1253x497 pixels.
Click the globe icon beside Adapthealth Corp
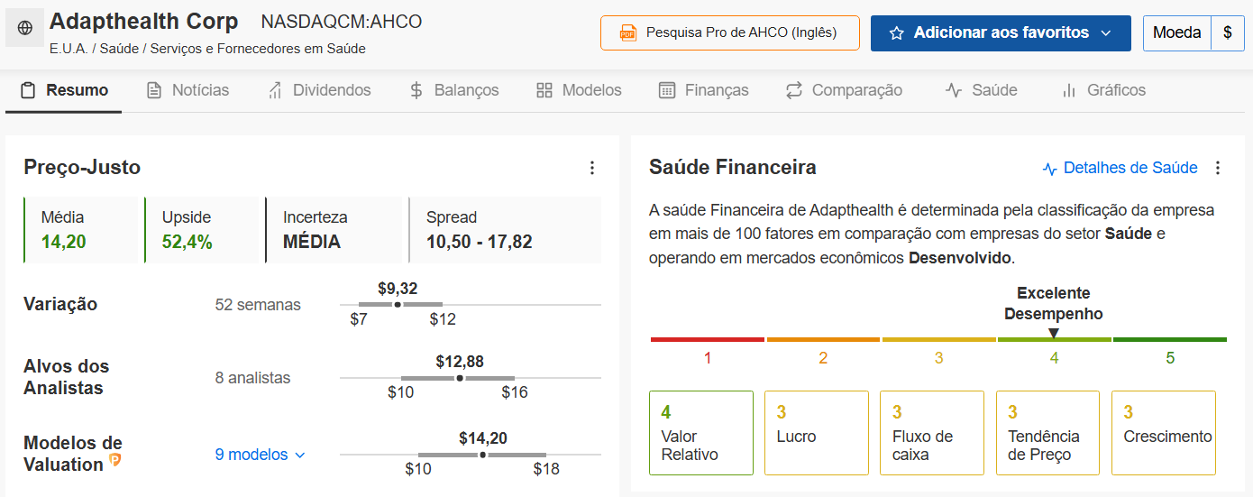[24, 29]
